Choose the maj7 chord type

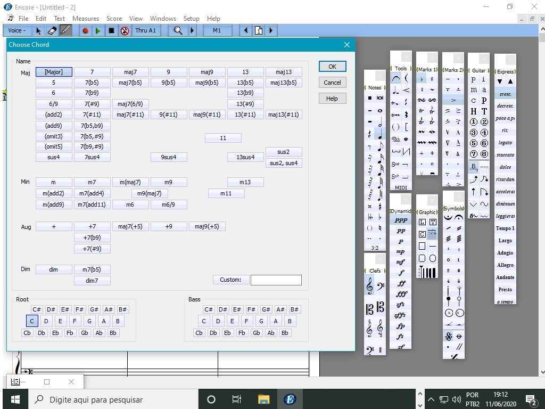pyautogui.click(x=130, y=72)
